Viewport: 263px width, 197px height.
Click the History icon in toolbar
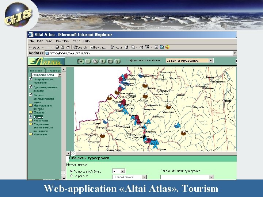coord(127,47)
